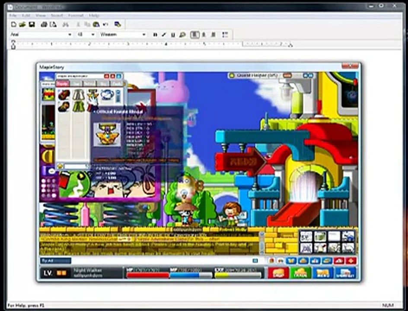Toggle Bold formatting
This screenshot has width=408, height=311.
pos(155,35)
